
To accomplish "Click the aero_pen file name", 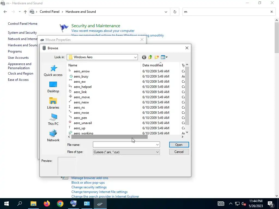I will click(80, 118).
